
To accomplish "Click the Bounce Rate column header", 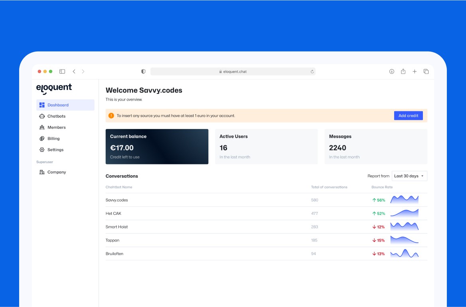I will (382, 187).
